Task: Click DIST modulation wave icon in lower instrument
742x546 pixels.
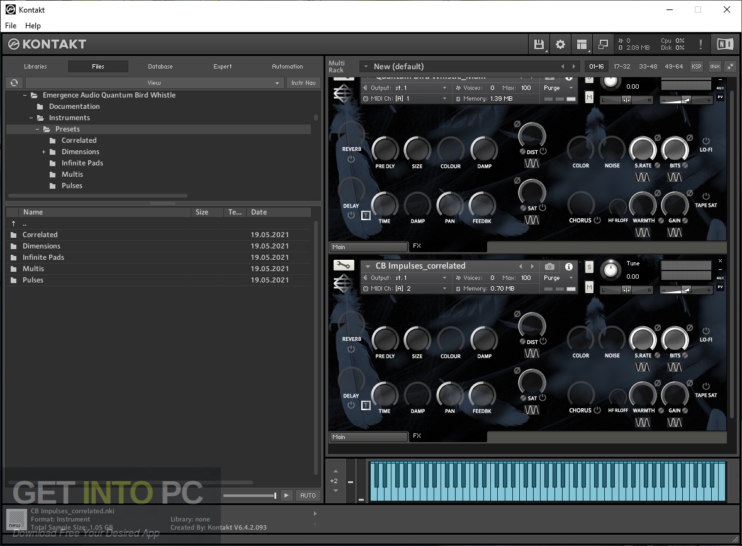Action: (x=532, y=354)
